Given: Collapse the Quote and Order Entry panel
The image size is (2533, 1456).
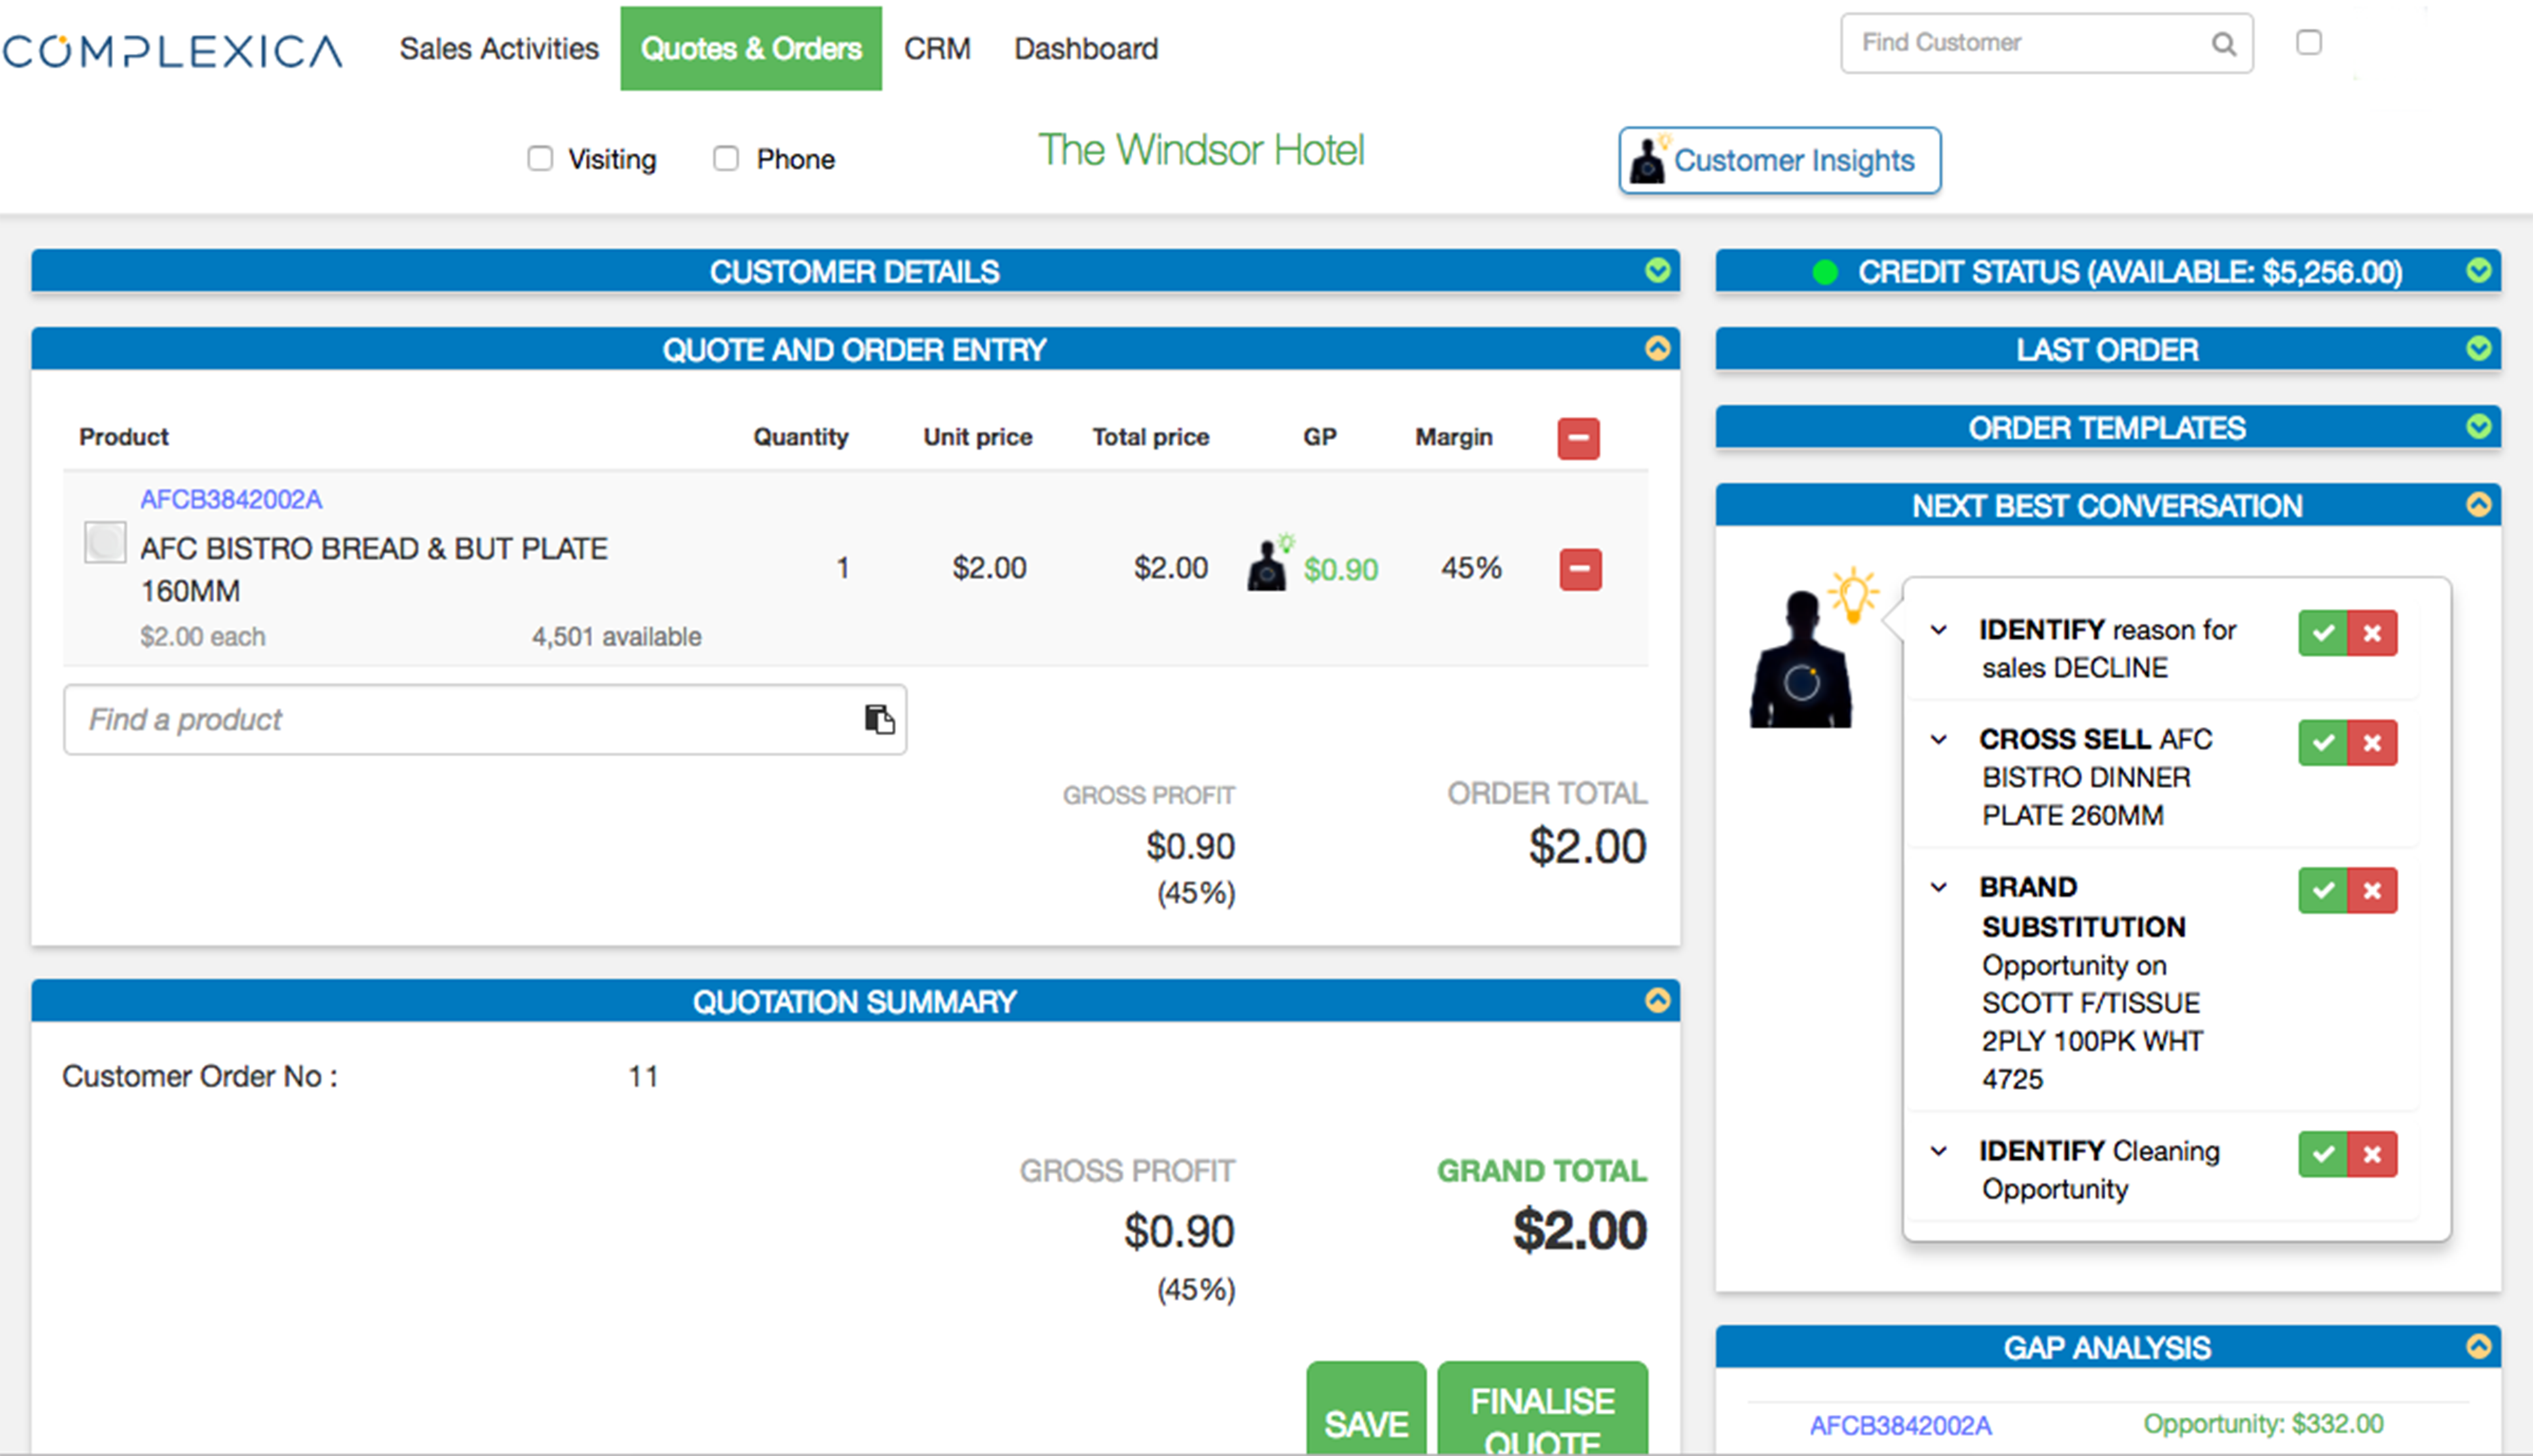Looking at the screenshot, I should click(1657, 348).
